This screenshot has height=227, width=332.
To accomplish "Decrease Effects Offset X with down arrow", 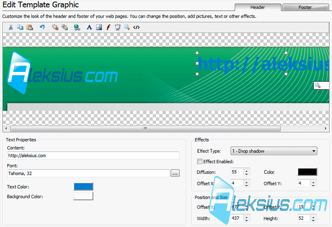I will click(247, 185).
